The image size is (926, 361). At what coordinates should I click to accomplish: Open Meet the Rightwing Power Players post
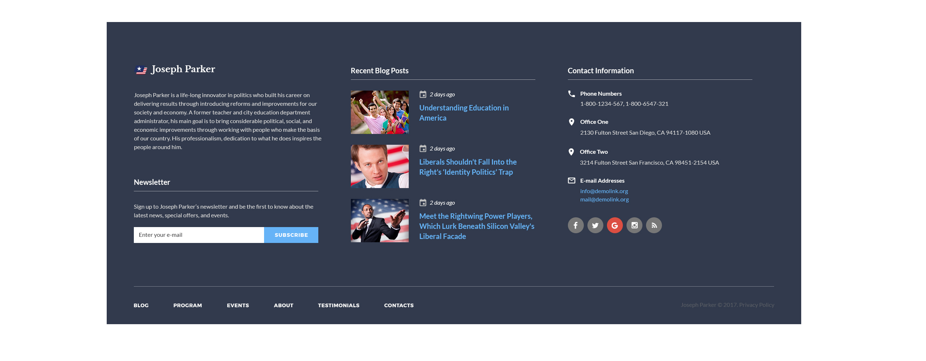click(x=477, y=226)
